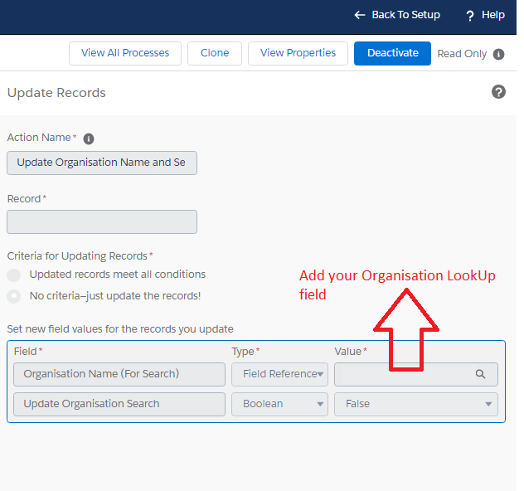Click the Clone button
This screenshot has height=491, width=524.
[x=215, y=53]
